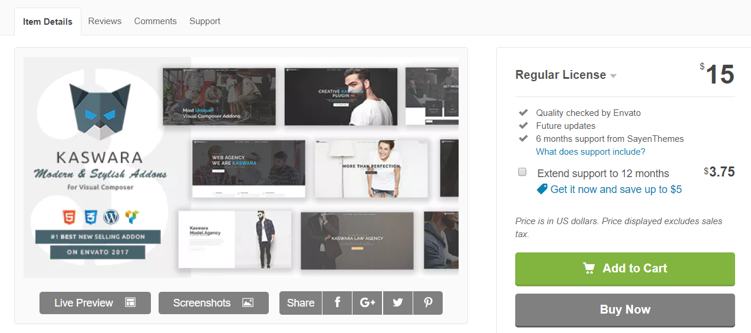Click the shopping cart icon in Add to Cart

tap(589, 268)
